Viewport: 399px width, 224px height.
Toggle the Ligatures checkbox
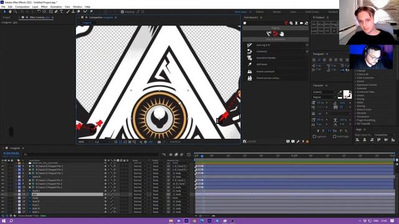[314, 137]
